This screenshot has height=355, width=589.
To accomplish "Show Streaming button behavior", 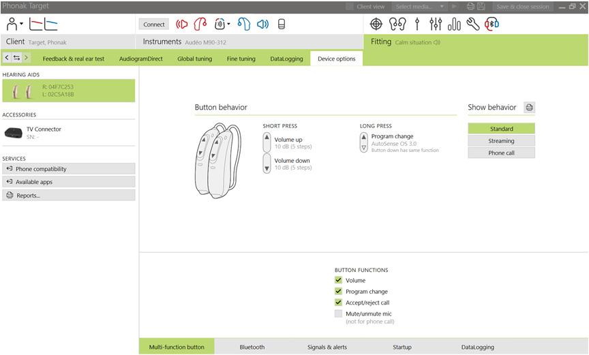I will 502,141.
